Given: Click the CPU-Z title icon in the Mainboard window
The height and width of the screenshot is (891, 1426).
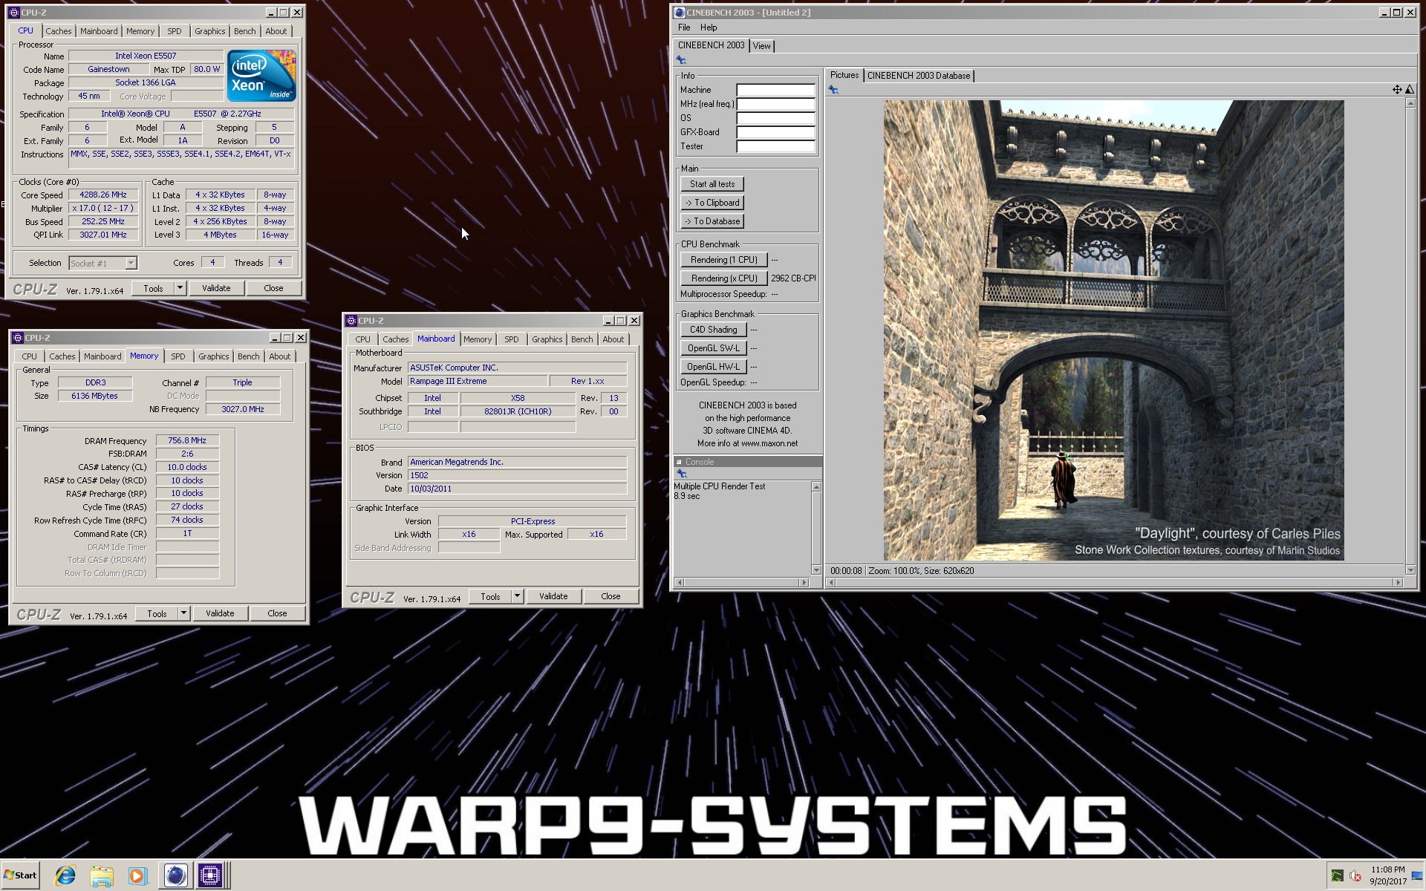Looking at the screenshot, I should [x=351, y=321].
